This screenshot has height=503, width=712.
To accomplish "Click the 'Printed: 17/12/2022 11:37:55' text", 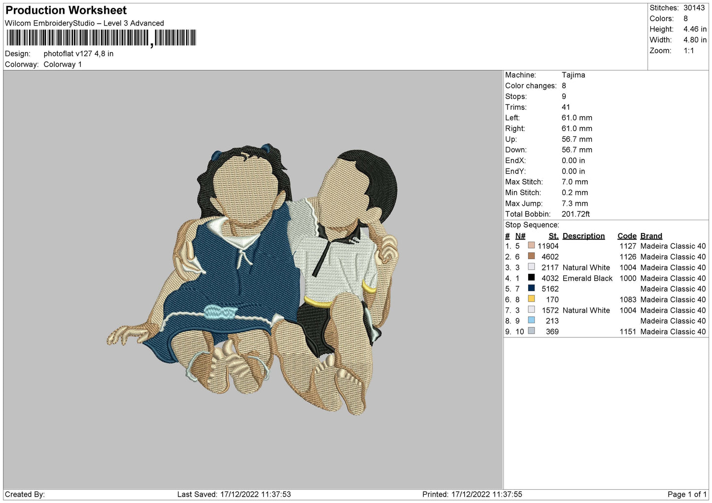I will tap(472, 494).
